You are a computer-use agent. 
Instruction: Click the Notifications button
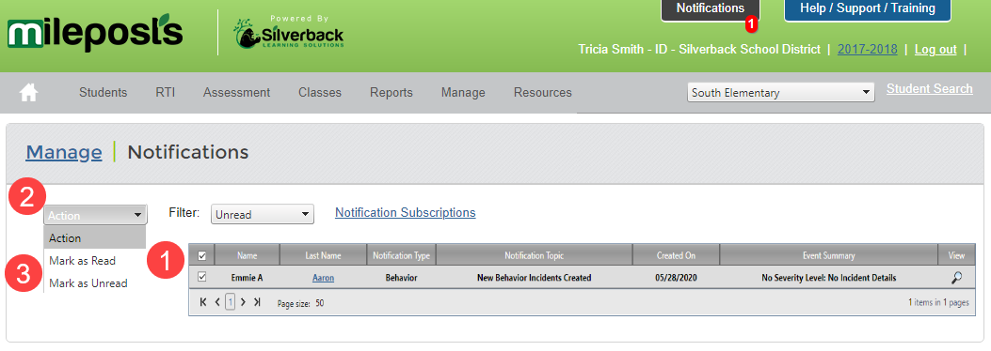pos(711,9)
